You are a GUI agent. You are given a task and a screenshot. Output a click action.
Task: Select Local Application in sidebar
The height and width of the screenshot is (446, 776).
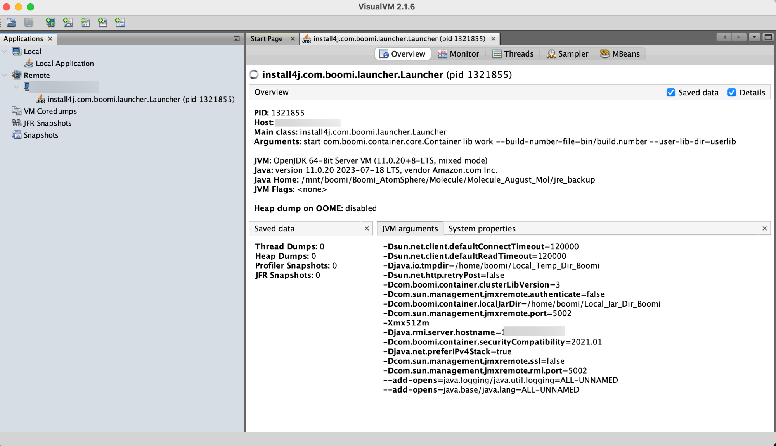click(x=64, y=63)
